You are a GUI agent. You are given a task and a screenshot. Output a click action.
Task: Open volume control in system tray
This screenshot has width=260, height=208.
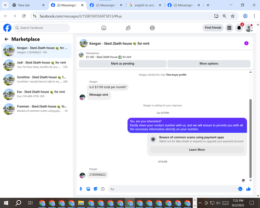tap(218, 203)
